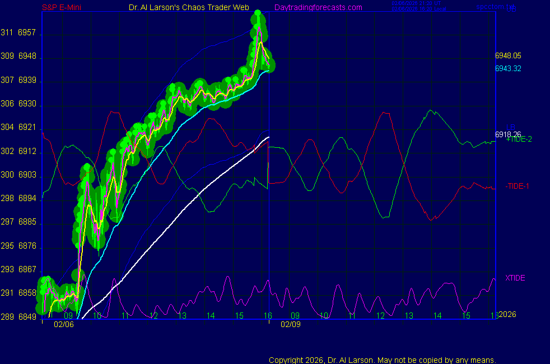This screenshot has width=550, height=364.
Task: Click the Daytradingforecasts.com link
Action: coord(318,7)
